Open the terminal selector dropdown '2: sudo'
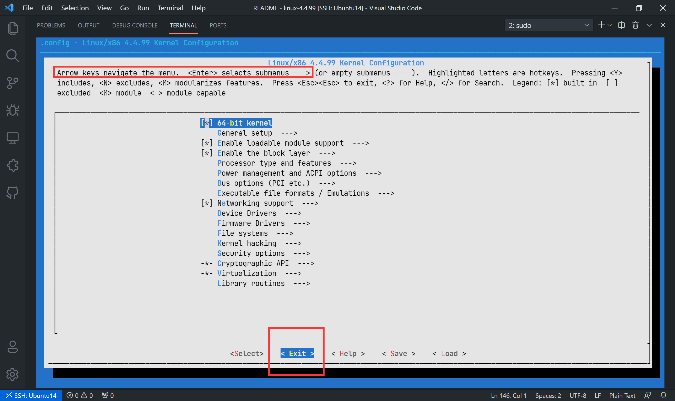675x401 pixels. click(549, 25)
